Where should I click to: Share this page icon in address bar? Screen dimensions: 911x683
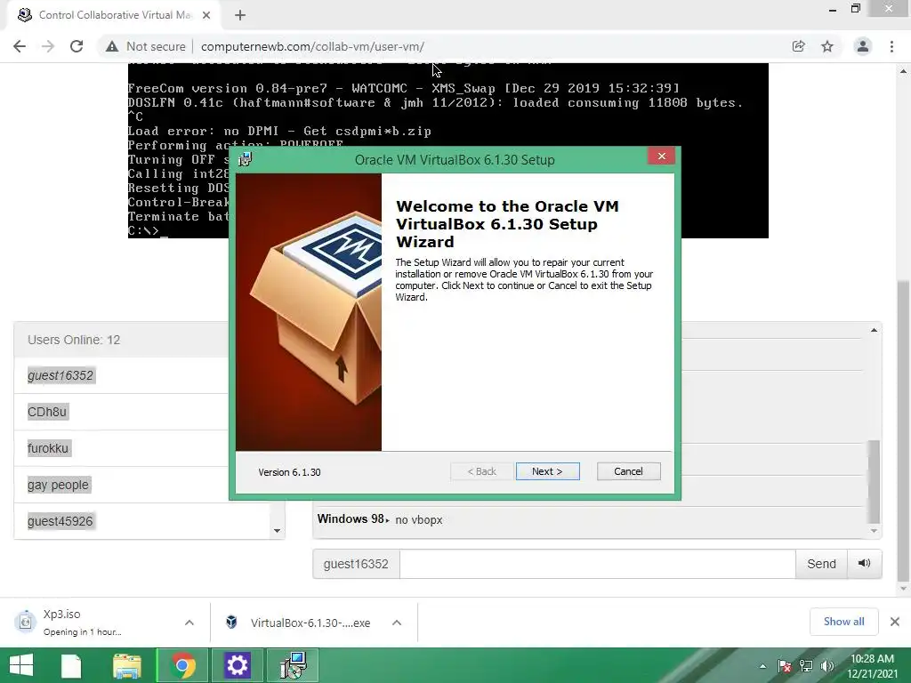799,46
